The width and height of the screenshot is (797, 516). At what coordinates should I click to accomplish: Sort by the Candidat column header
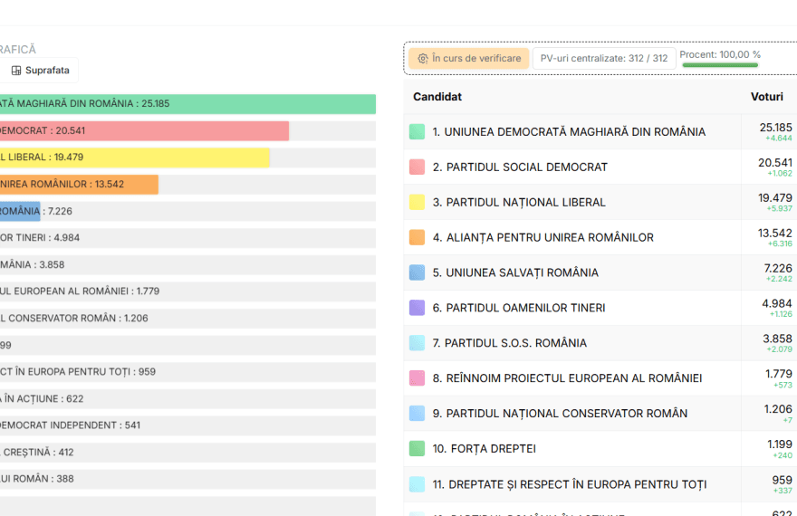437,97
